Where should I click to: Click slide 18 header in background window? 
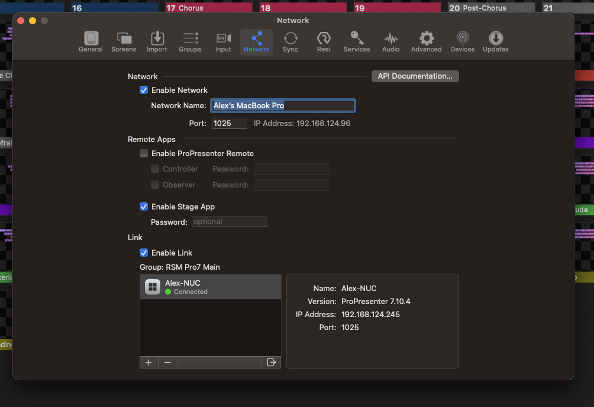[303, 7]
